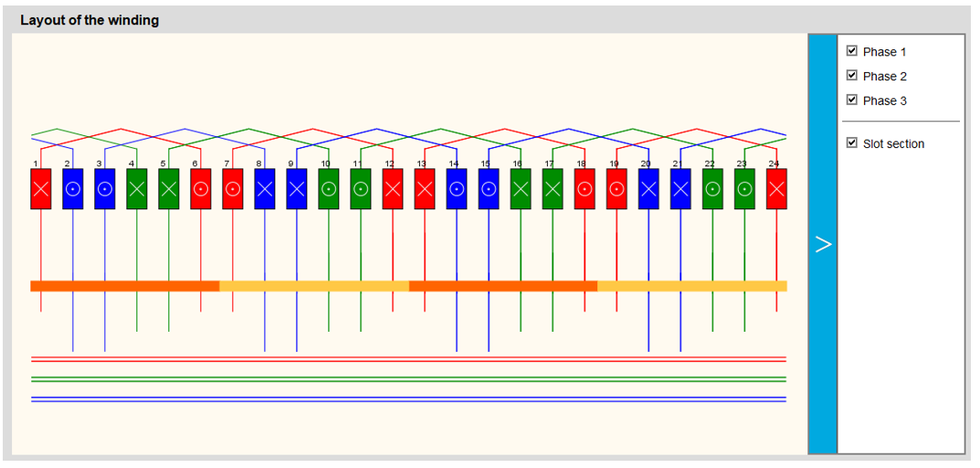The image size is (980, 468).
Task: Select the red slot 24 cross box
Action: pyautogui.click(x=776, y=189)
